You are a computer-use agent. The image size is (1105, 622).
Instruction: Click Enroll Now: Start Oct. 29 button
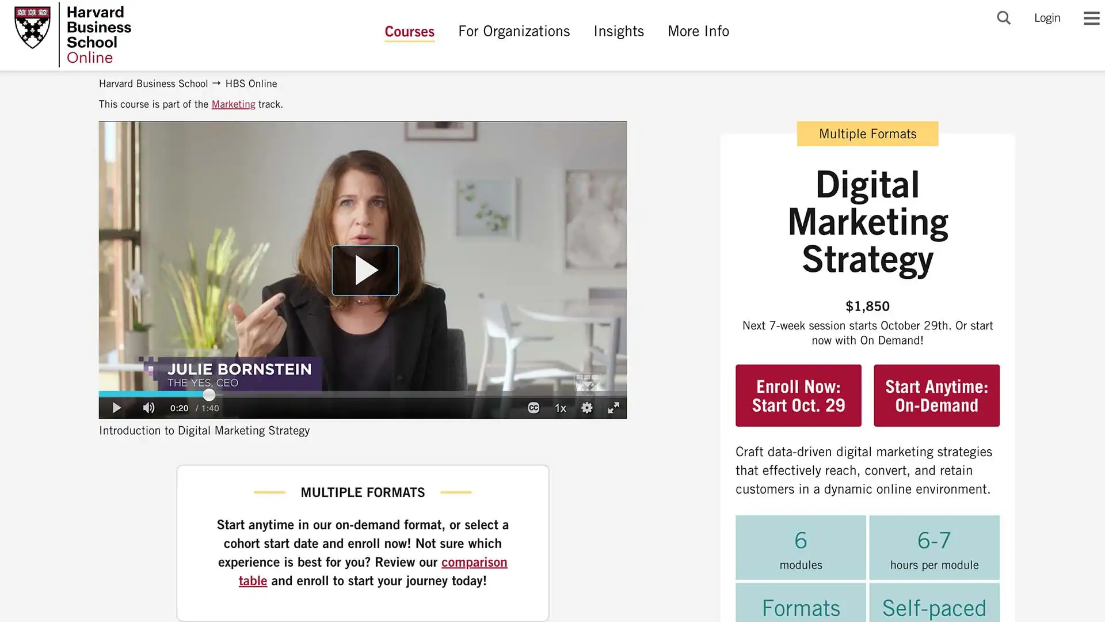click(x=798, y=396)
